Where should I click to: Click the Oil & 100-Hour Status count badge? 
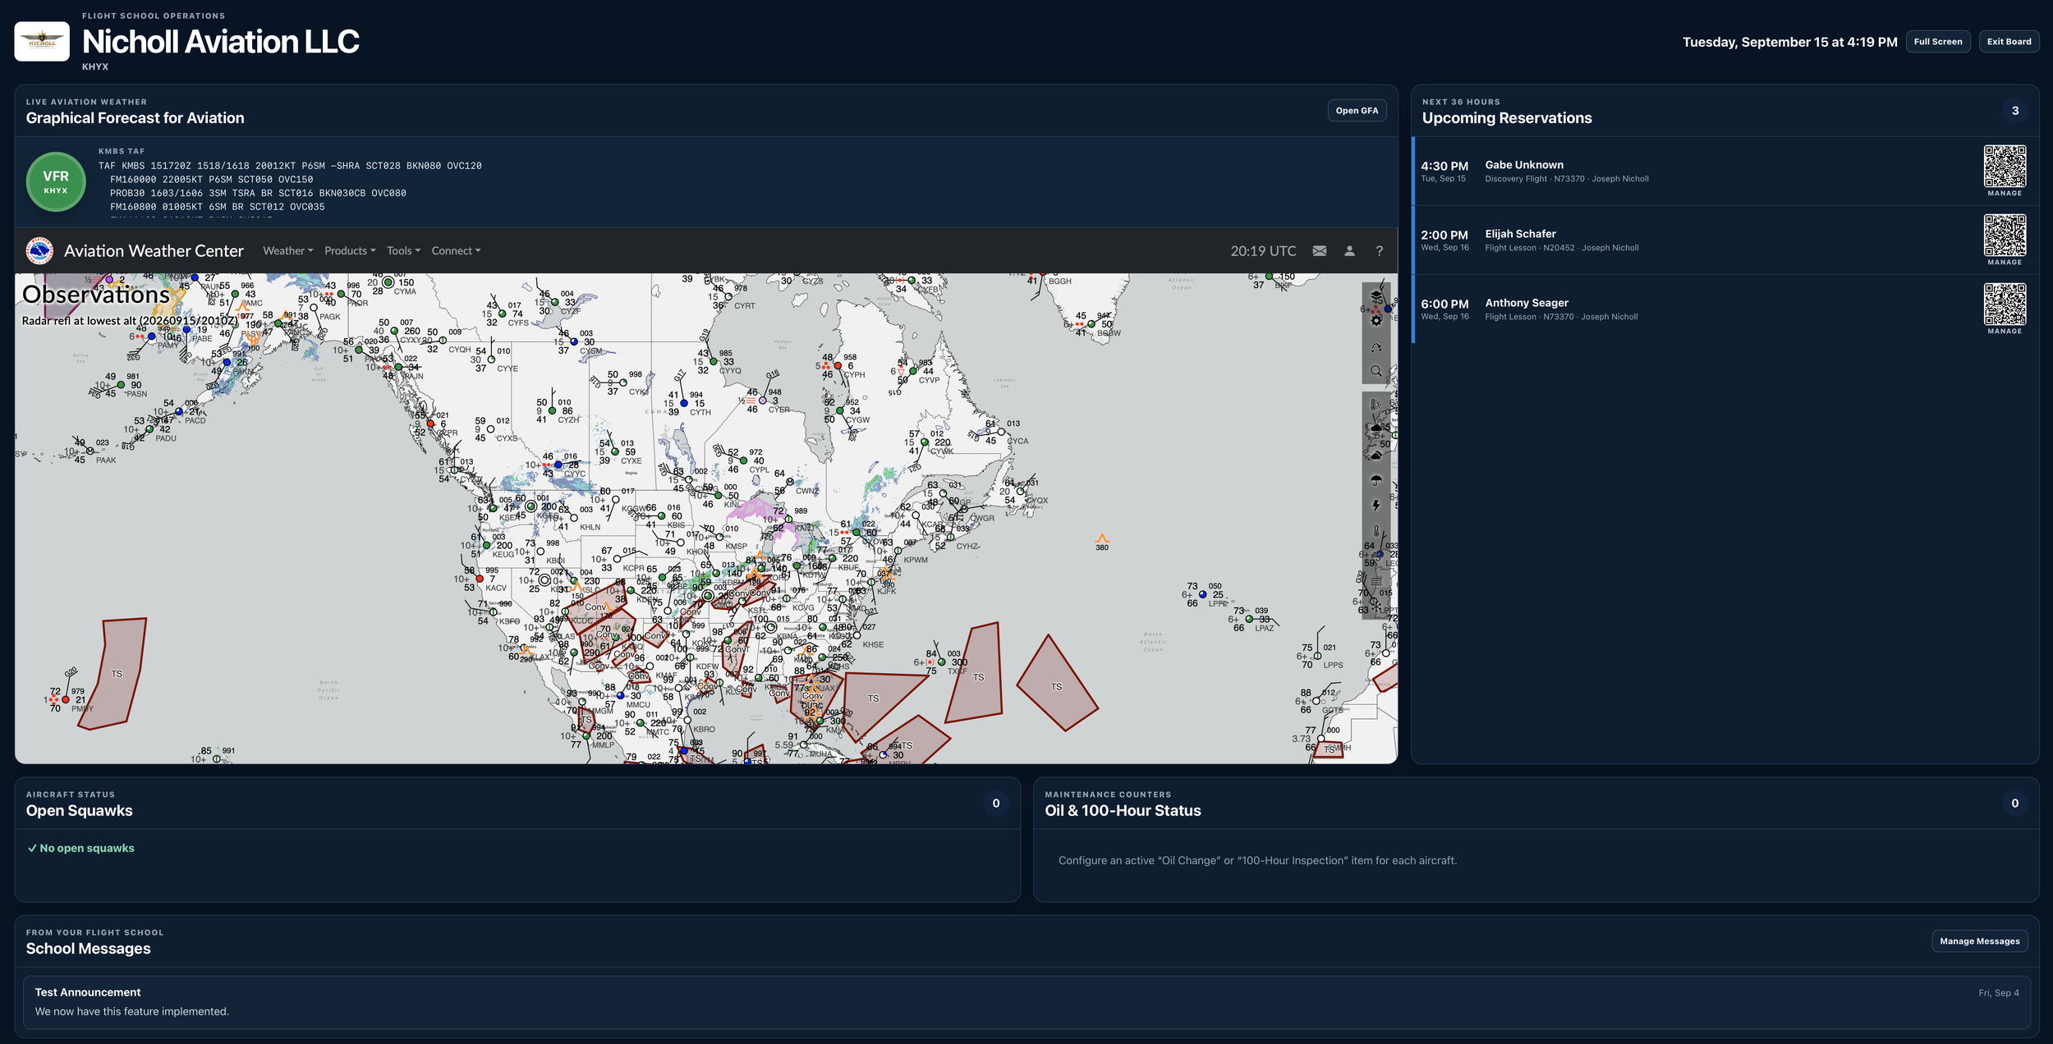[2014, 804]
